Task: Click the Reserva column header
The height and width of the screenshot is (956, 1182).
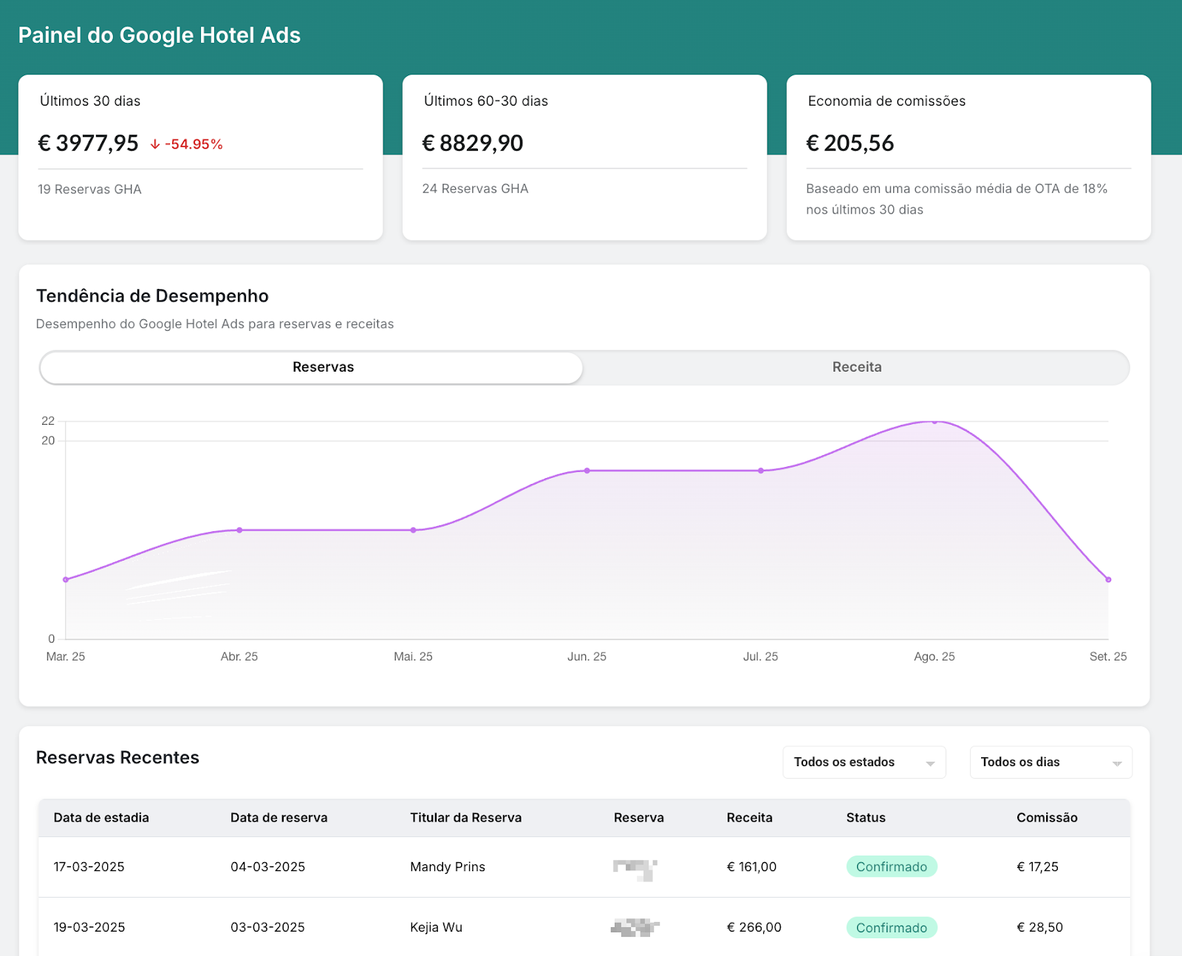Action: (x=638, y=818)
